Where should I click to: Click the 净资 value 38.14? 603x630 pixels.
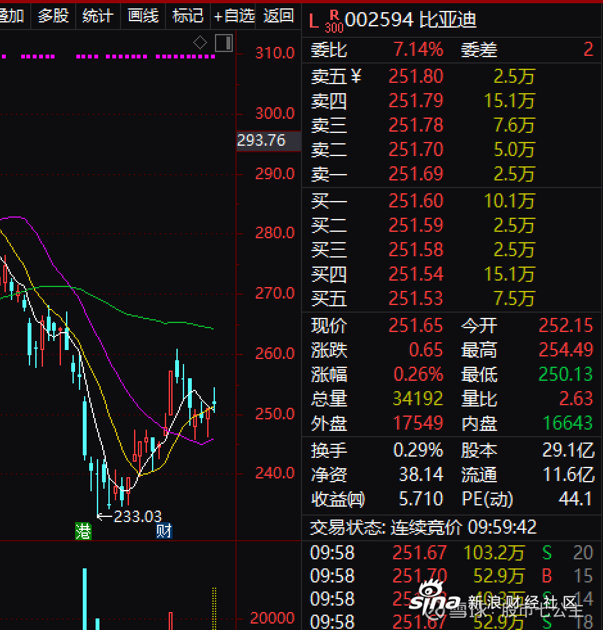(421, 475)
